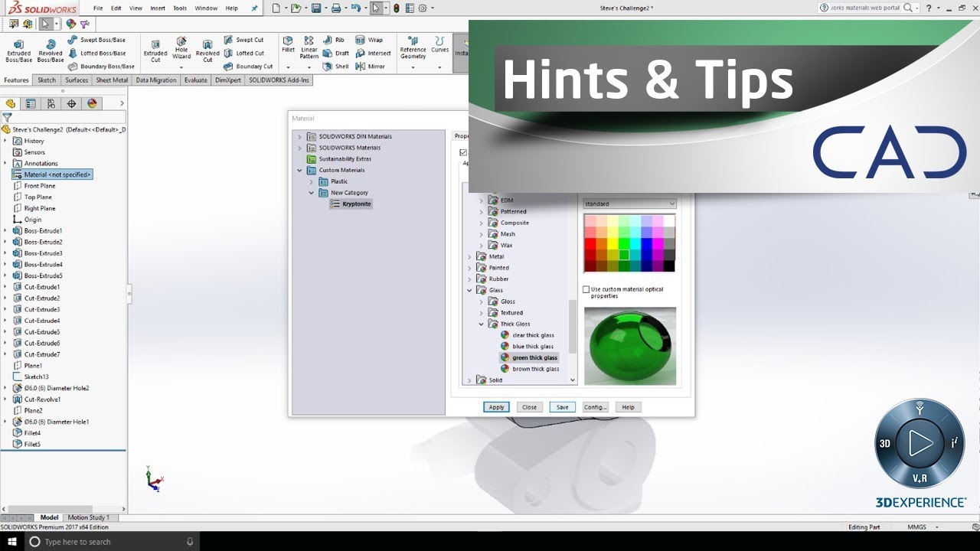The width and height of the screenshot is (980, 551).
Task: Open the File menu
Action: point(98,8)
